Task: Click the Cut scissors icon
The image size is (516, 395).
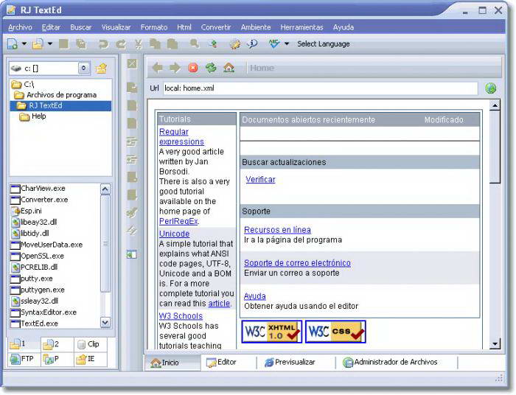Action: [139, 44]
